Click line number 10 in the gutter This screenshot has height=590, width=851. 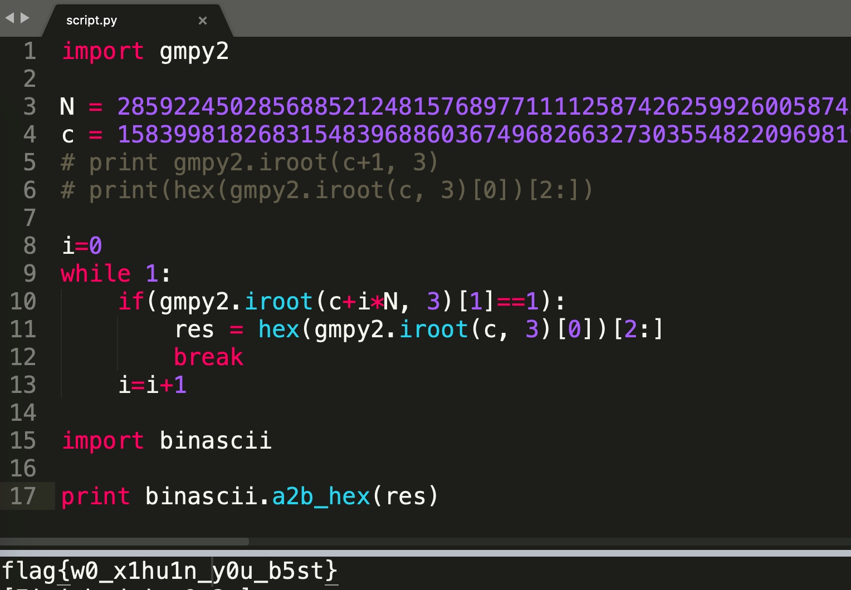pyautogui.click(x=23, y=301)
